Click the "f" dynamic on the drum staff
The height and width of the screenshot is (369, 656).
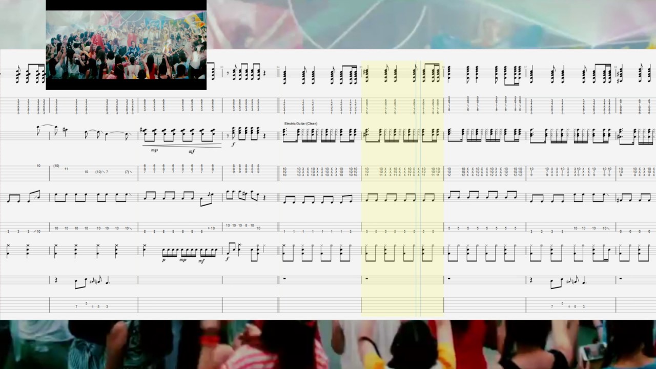pos(227,259)
